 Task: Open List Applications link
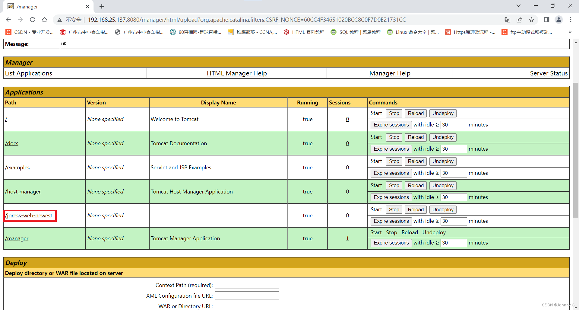(x=29, y=73)
